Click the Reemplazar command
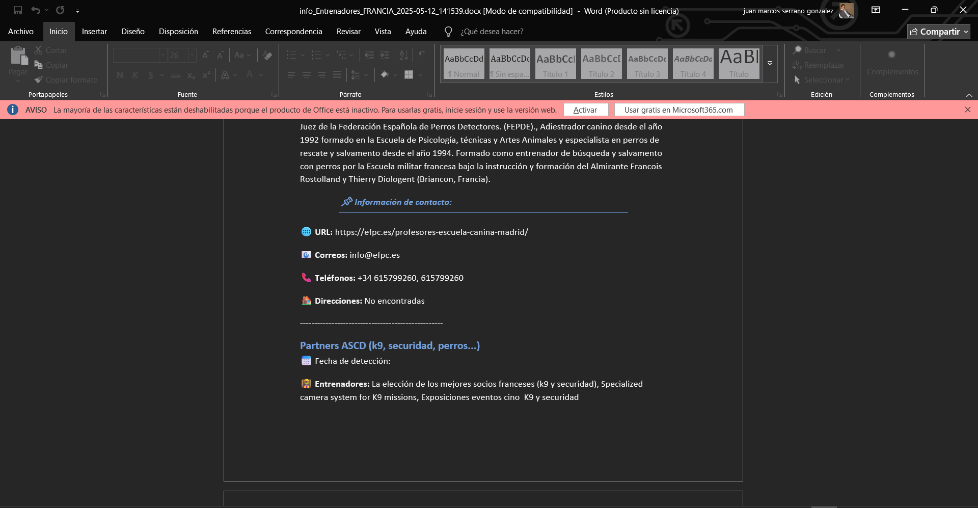The image size is (978, 508). click(819, 65)
